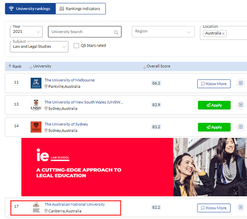The image size is (247, 219).
Task: Click rank number 11
Action: [16, 82]
